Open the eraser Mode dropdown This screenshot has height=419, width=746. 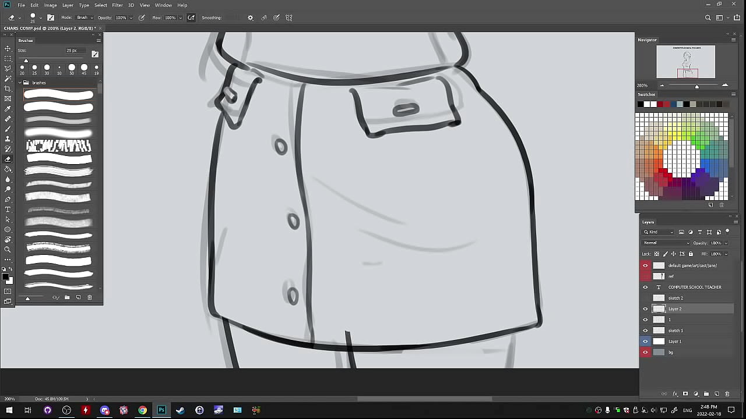tap(83, 17)
